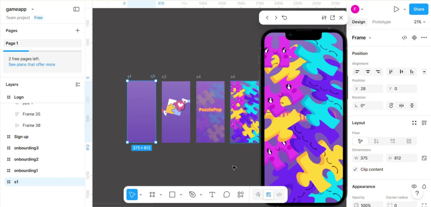Align horizontal centers icon

point(368,72)
